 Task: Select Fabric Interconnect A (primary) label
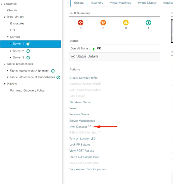pos(30,71)
